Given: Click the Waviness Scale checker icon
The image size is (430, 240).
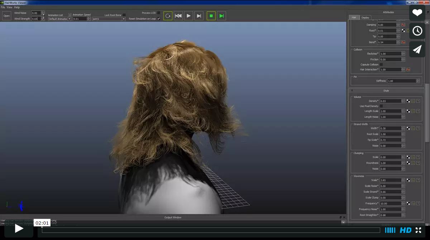Looking at the screenshot, I should pos(408,180).
